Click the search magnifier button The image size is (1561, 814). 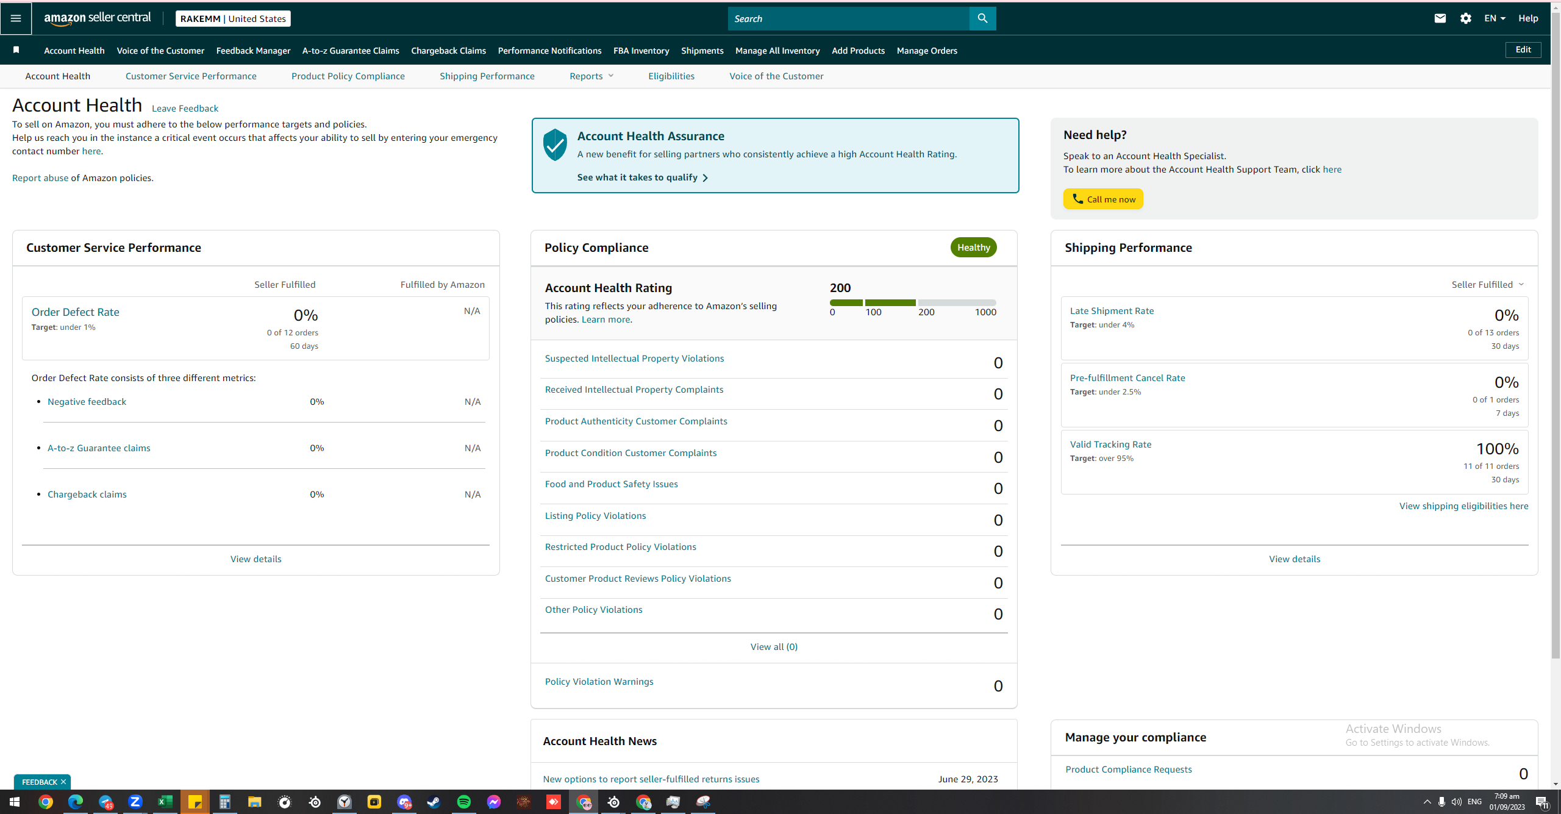click(x=982, y=18)
